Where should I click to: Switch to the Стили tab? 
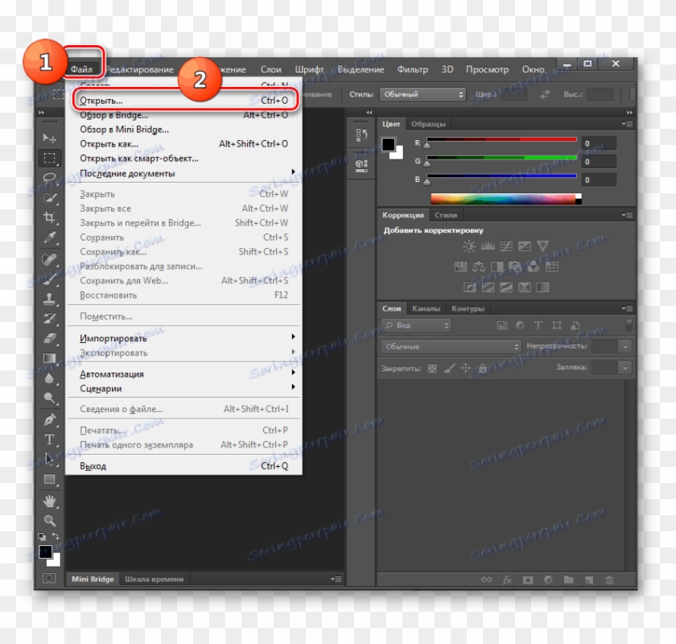pyautogui.click(x=446, y=215)
